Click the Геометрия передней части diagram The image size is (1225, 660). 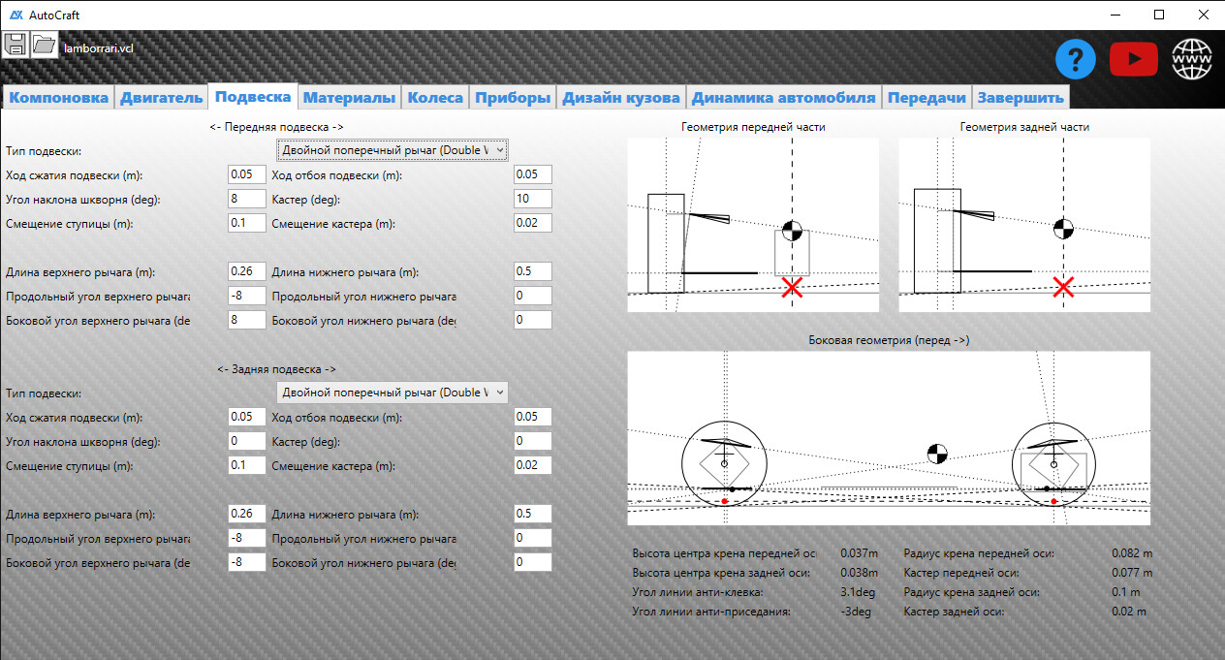(x=753, y=225)
